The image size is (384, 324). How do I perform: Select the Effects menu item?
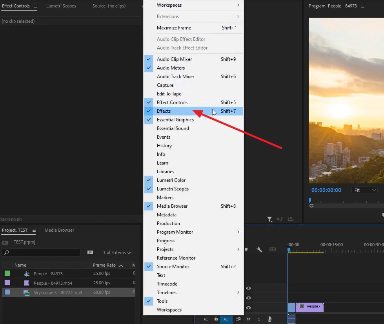tap(164, 111)
